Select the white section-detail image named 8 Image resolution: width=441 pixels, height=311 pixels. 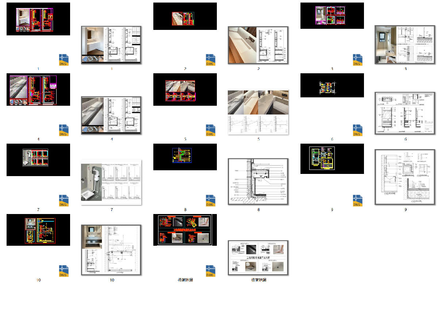tap(258, 181)
